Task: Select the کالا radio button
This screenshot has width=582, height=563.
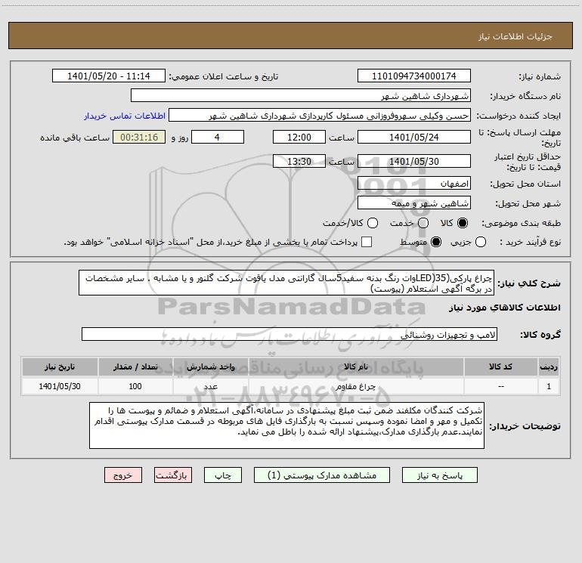Action: pyautogui.click(x=463, y=223)
